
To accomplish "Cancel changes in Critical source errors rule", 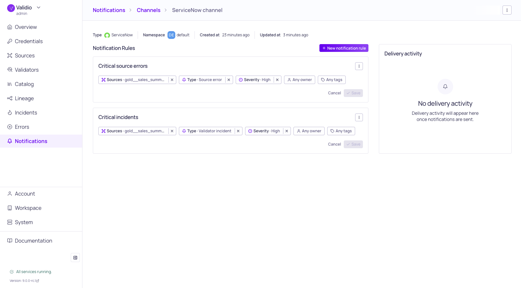I will click(334, 93).
